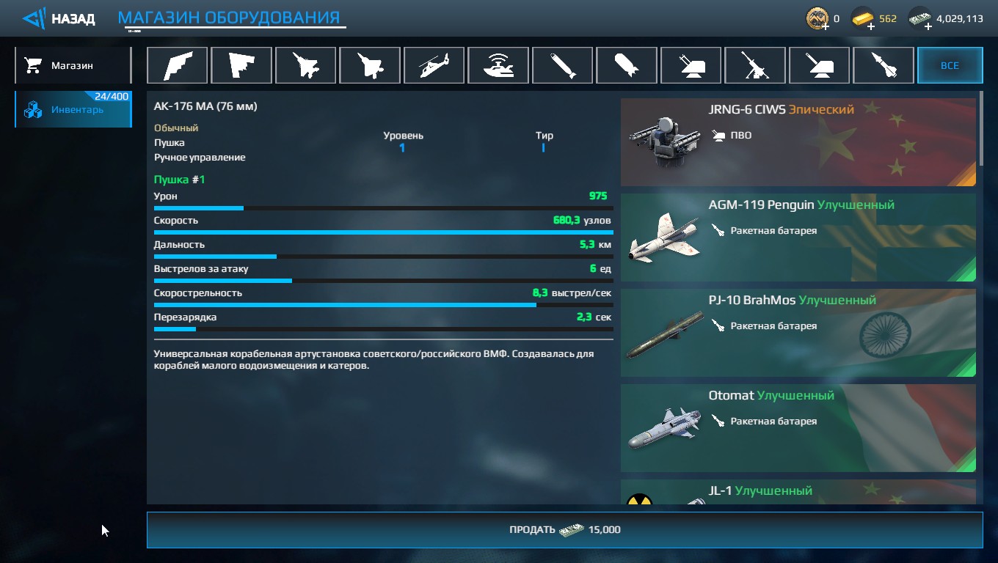
Task: Select JRNG-6 CIWS item card
Action: tap(798, 142)
